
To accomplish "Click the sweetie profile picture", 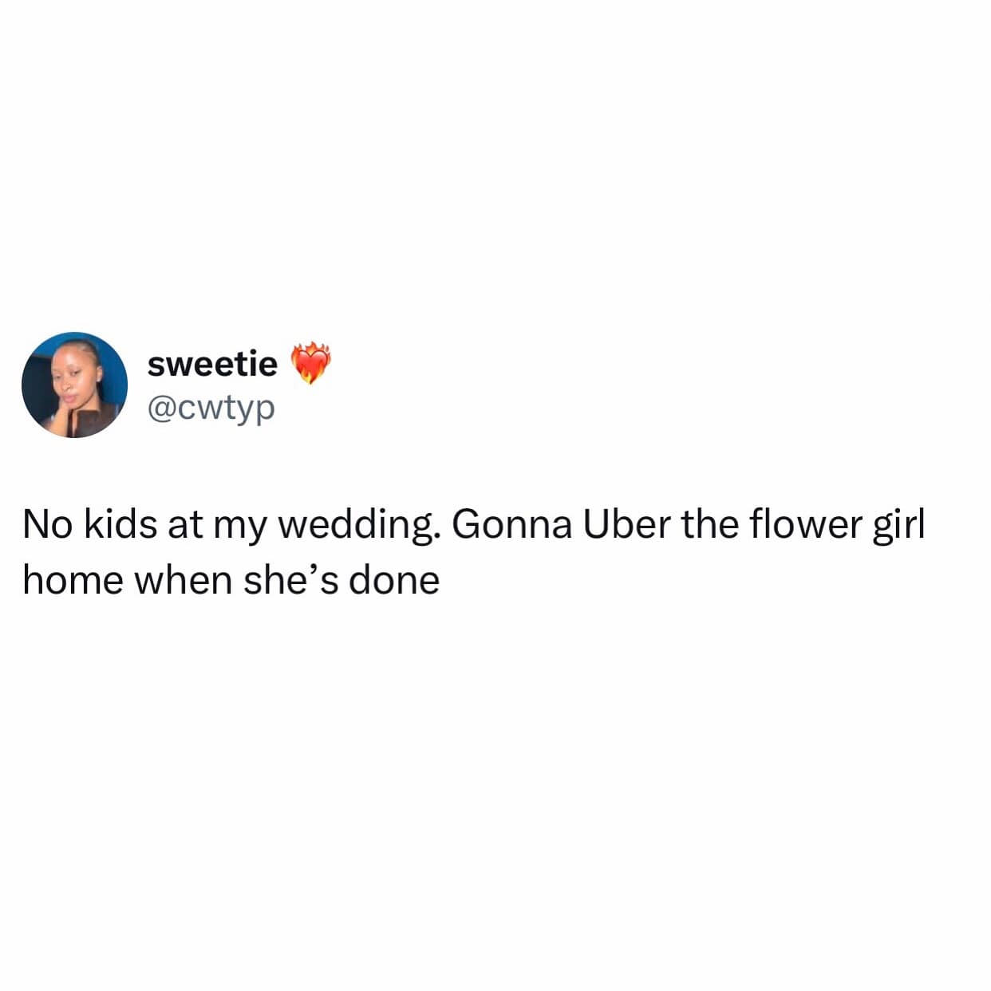I will click(x=74, y=385).
